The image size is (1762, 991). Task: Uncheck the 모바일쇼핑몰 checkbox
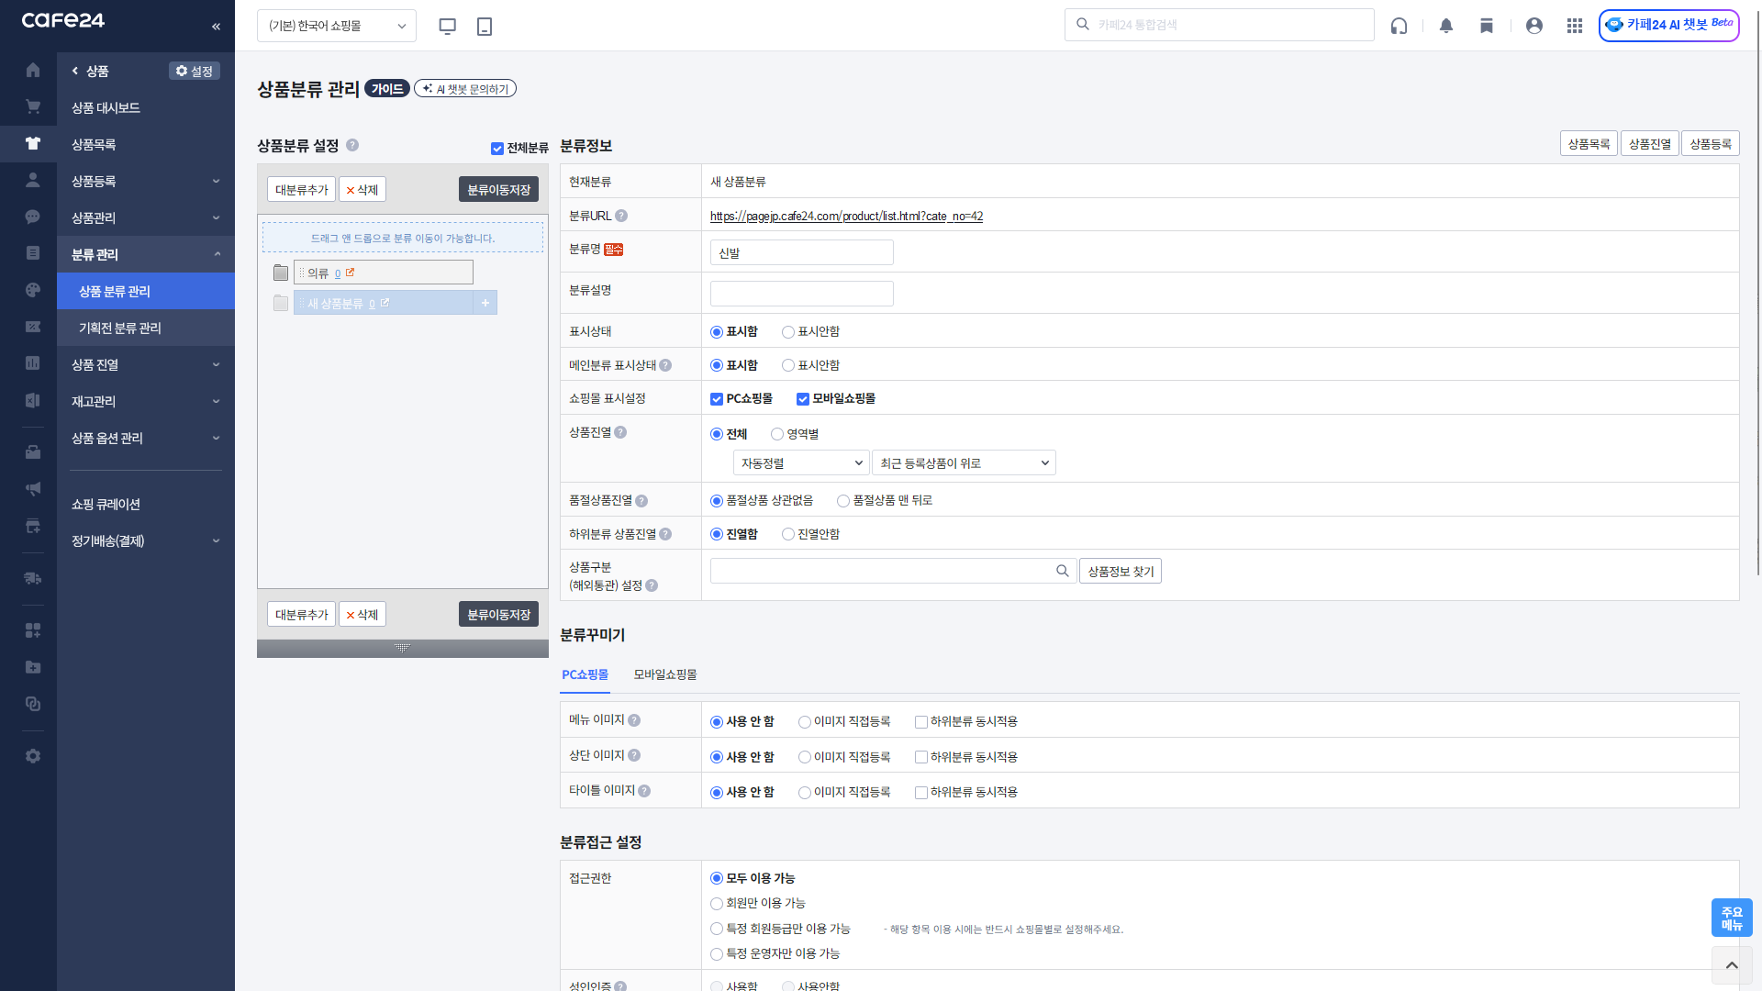803,399
